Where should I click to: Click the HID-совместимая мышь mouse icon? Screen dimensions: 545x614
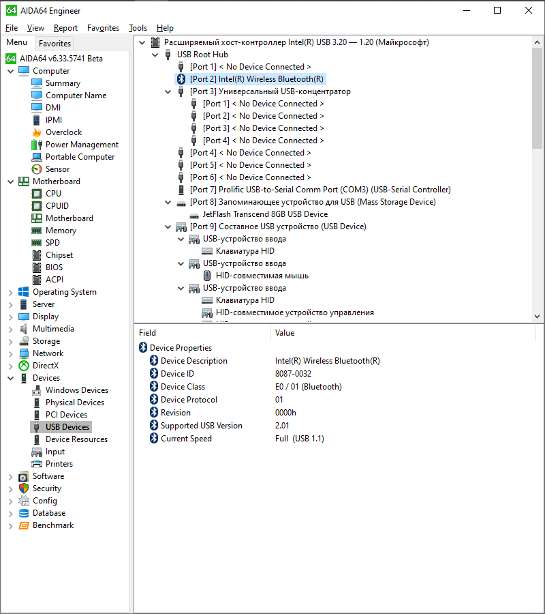pyautogui.click(x=207, y=276)
